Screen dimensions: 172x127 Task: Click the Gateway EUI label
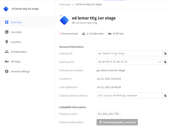67,62
